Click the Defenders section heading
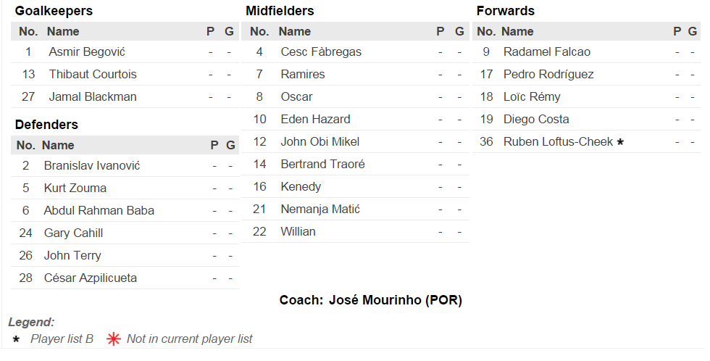The width and height of the screenshot is (710, 361). pyautogui.click(x=46, y=125)
